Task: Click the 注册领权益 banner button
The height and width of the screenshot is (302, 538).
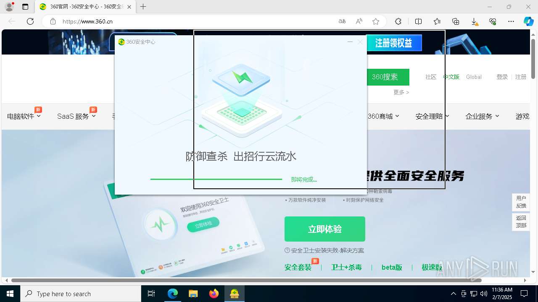Action: pos(394,43)
